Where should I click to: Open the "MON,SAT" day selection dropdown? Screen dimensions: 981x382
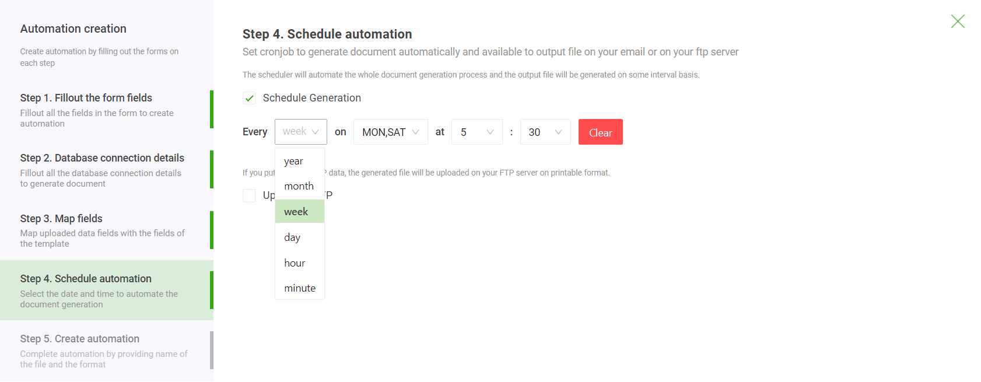click(390, 132)
